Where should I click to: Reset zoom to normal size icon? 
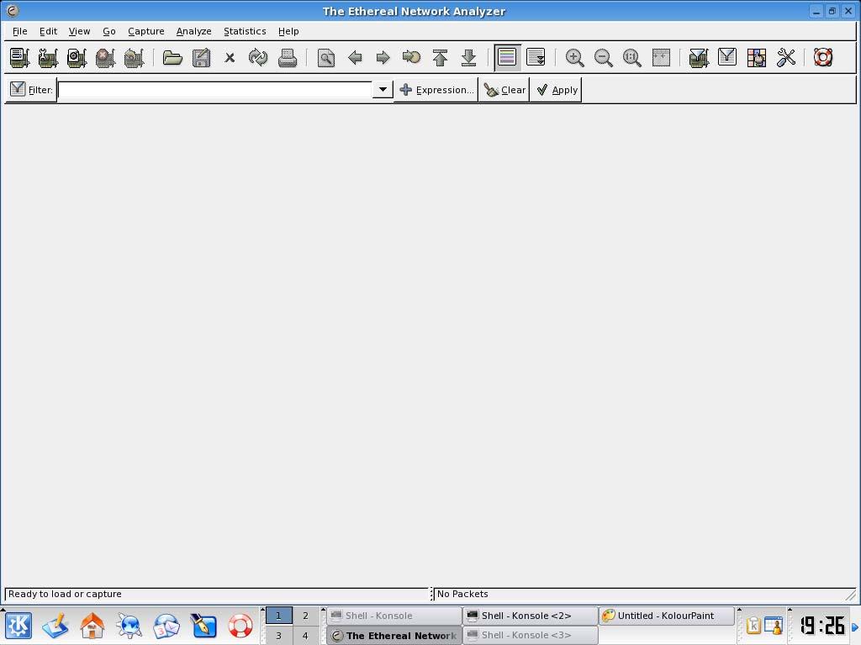point(632,58)
